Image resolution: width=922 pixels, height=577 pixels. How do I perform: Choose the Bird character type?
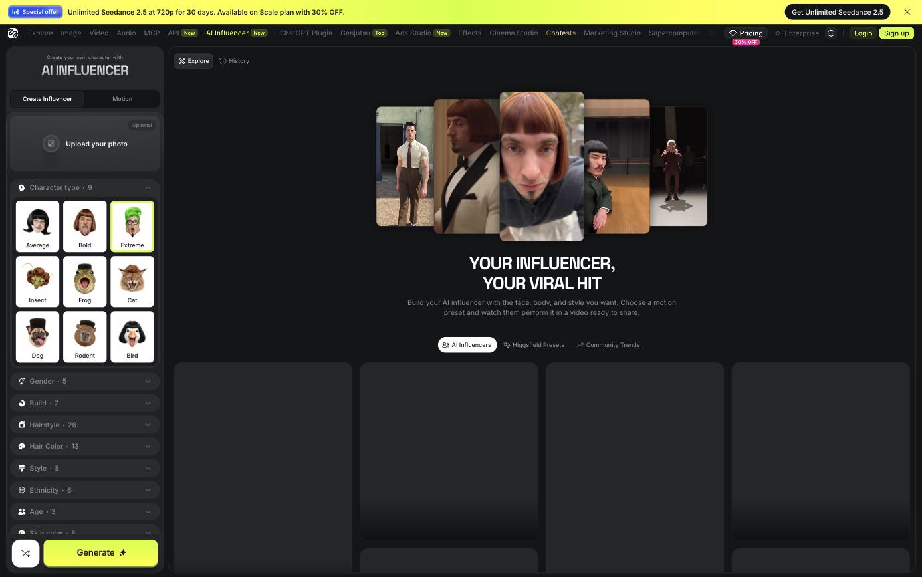132,336
